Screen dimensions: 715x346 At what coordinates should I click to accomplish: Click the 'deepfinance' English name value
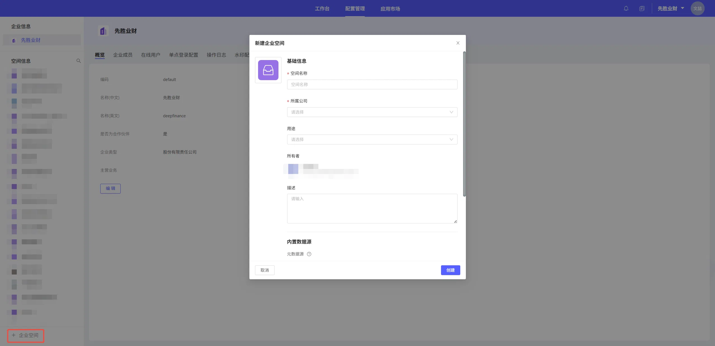tap(174, 116)
